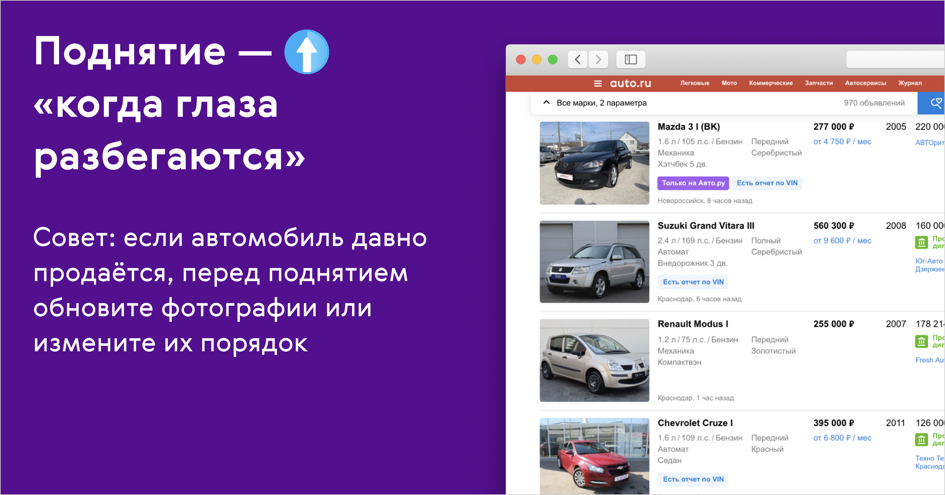This screenshot has height=495, width=945.
Task: Click the auto.ru logo
Action: click(630, 84)
